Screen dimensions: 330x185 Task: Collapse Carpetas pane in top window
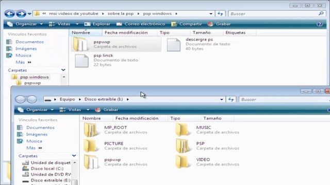[x=63, y=70]
